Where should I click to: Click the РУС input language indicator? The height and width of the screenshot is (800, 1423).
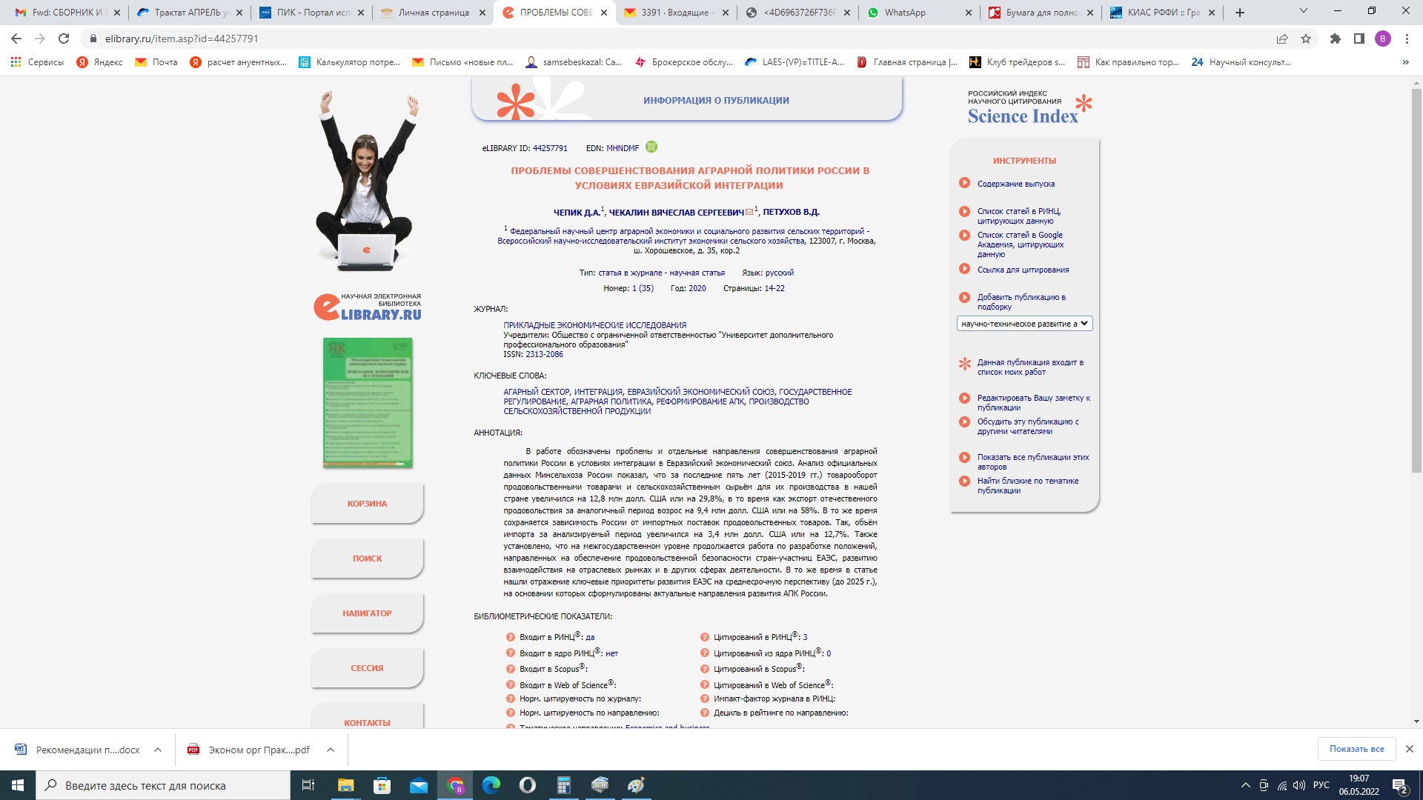tap(1321, 785)
